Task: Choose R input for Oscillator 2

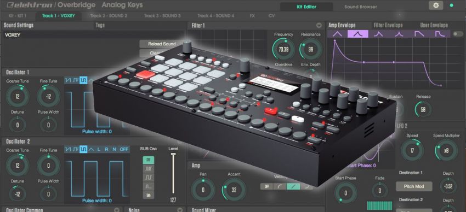Action: (106, 149)
